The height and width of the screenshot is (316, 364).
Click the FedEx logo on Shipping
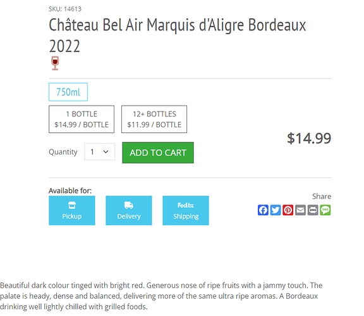186,205
